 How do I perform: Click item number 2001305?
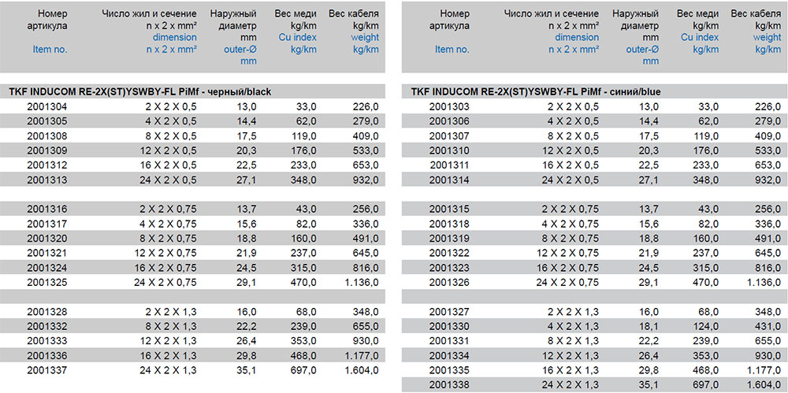click(x=46, y=121)
